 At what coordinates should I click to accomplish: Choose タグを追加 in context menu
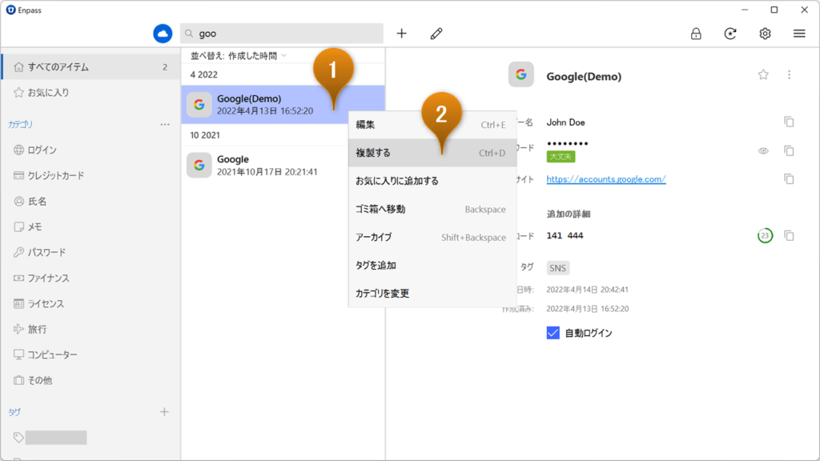click(x=432, y=266)
